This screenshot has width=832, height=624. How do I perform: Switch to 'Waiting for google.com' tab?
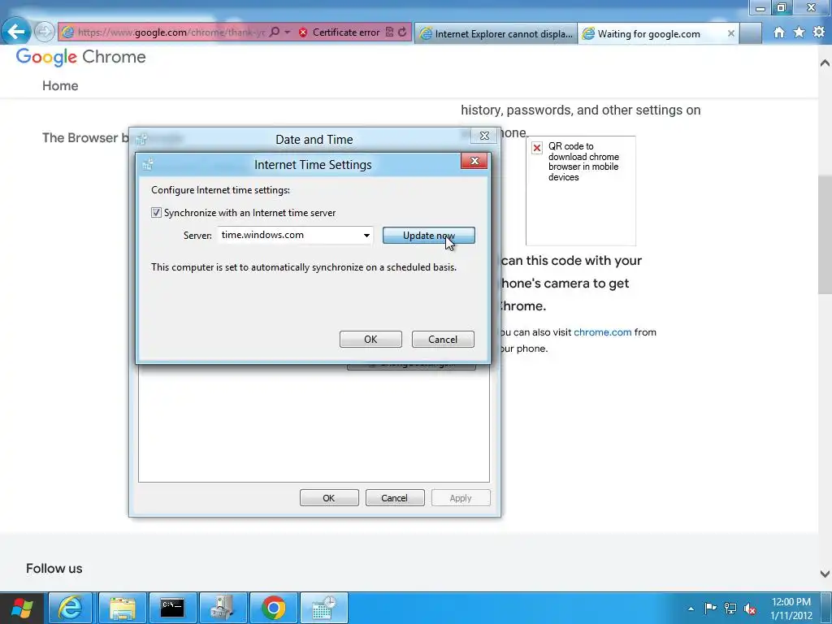click(x=650, y=34)
